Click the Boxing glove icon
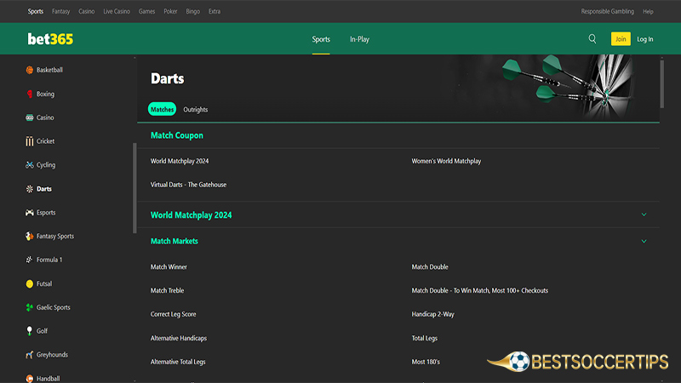The image size is (681, 383). [x=30, y=94]
